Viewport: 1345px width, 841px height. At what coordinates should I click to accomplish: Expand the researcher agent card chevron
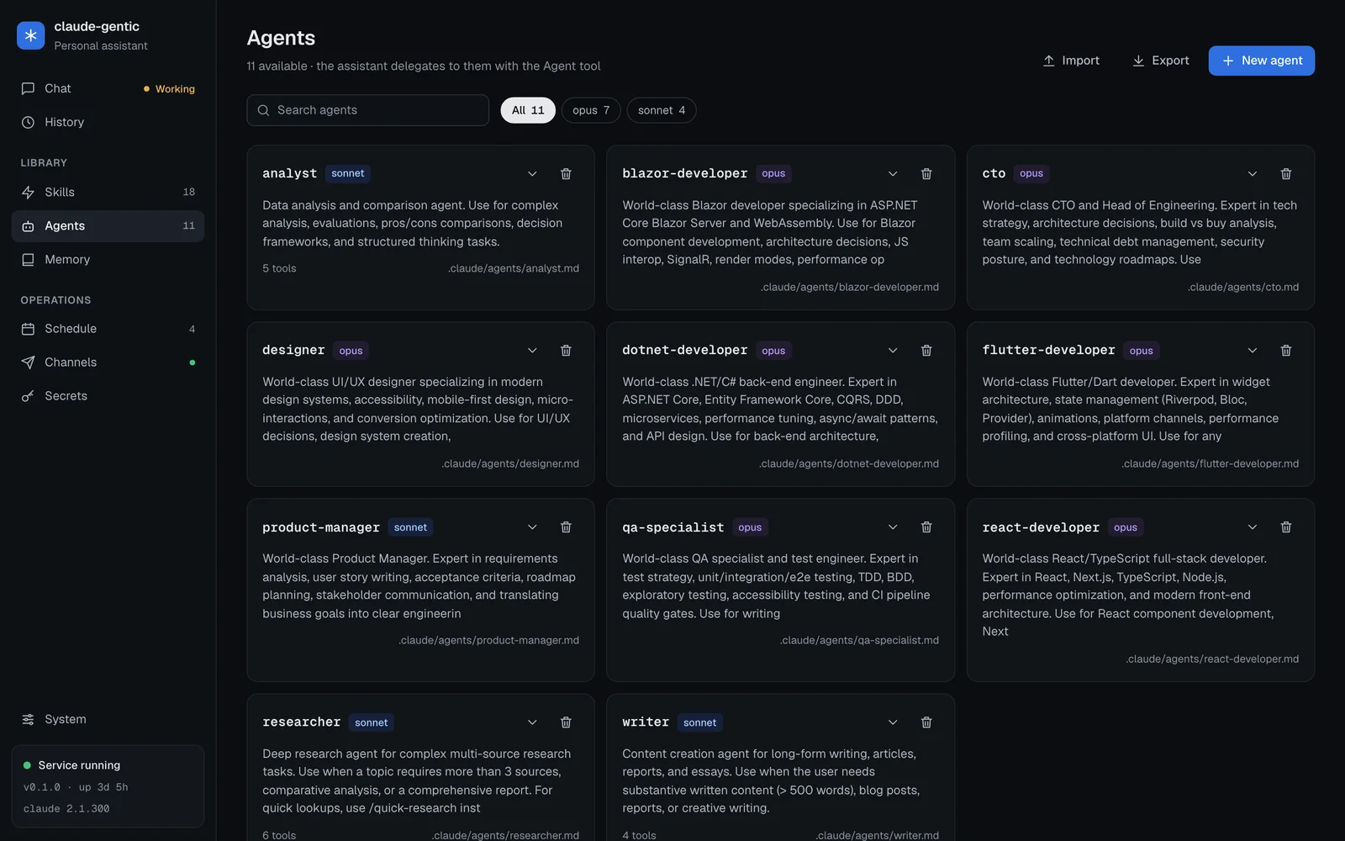(x=532, y=722)
